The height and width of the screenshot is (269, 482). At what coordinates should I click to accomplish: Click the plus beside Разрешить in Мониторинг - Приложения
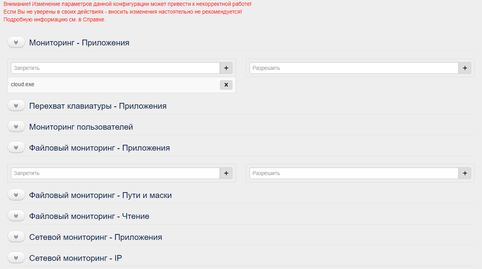point(465,68)
